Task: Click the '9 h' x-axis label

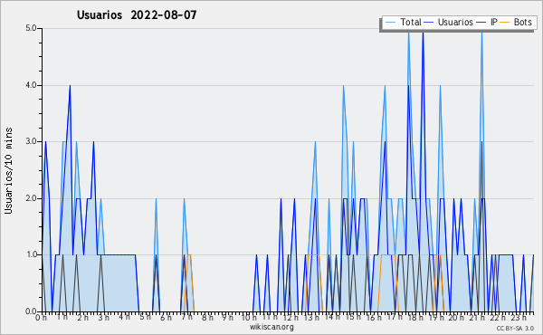Action: (x=227, y=318)
